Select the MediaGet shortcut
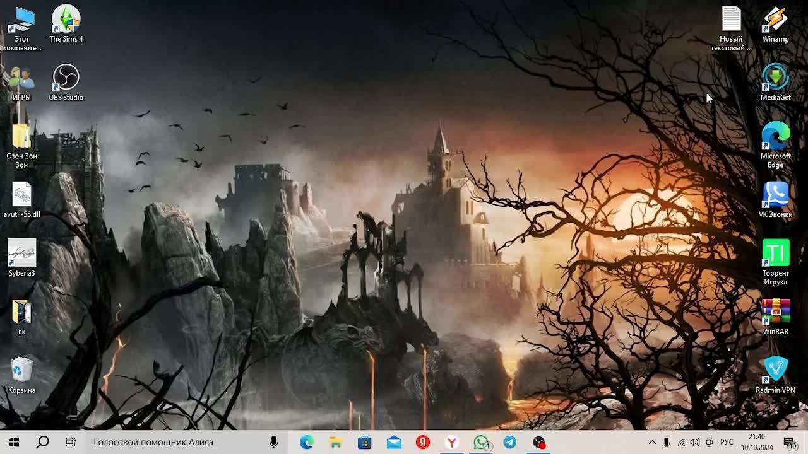Screen dimensions: 808x454 coord(776,83)
